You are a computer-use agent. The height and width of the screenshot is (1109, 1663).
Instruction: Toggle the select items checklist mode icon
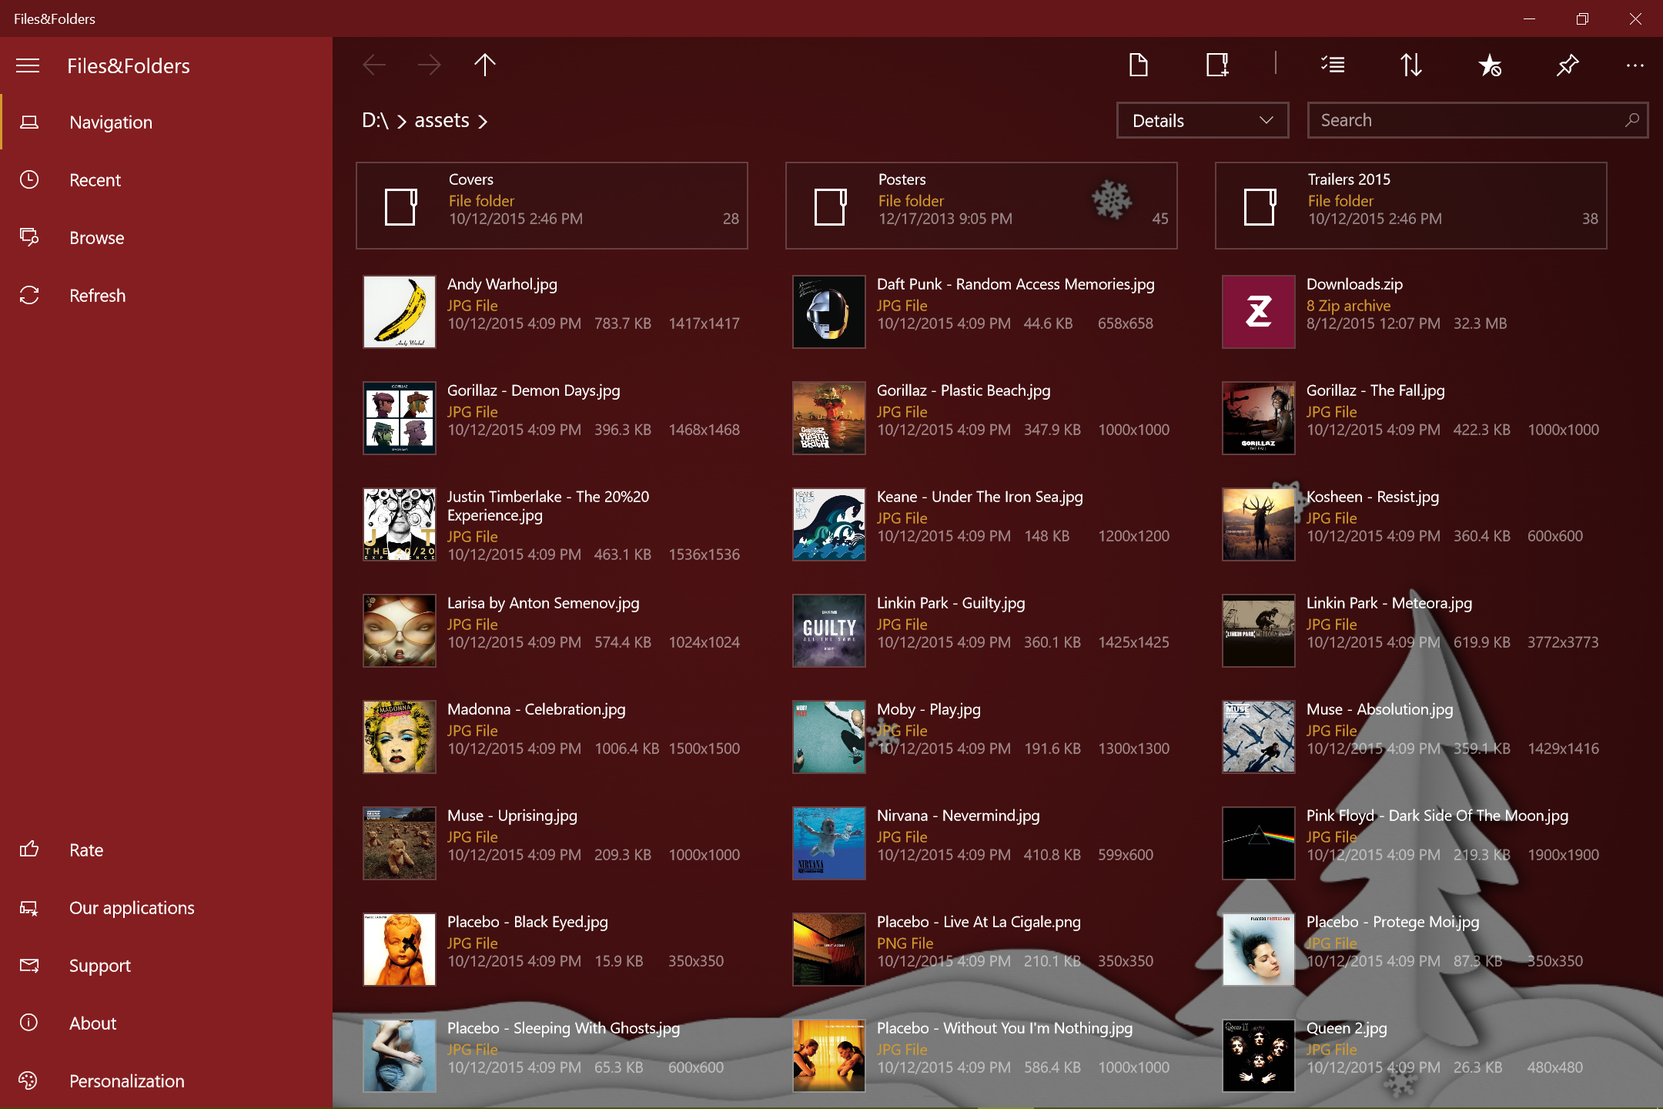(1333, 65)
